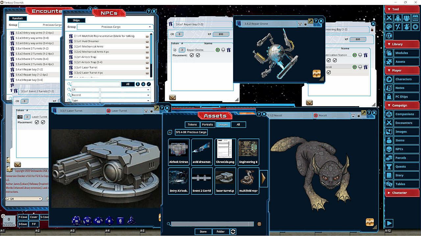Open Encounters from the Campaign sidebar
Image resolution: width=421 pixels, height=236 pixels.
click(x=403, y=123)
